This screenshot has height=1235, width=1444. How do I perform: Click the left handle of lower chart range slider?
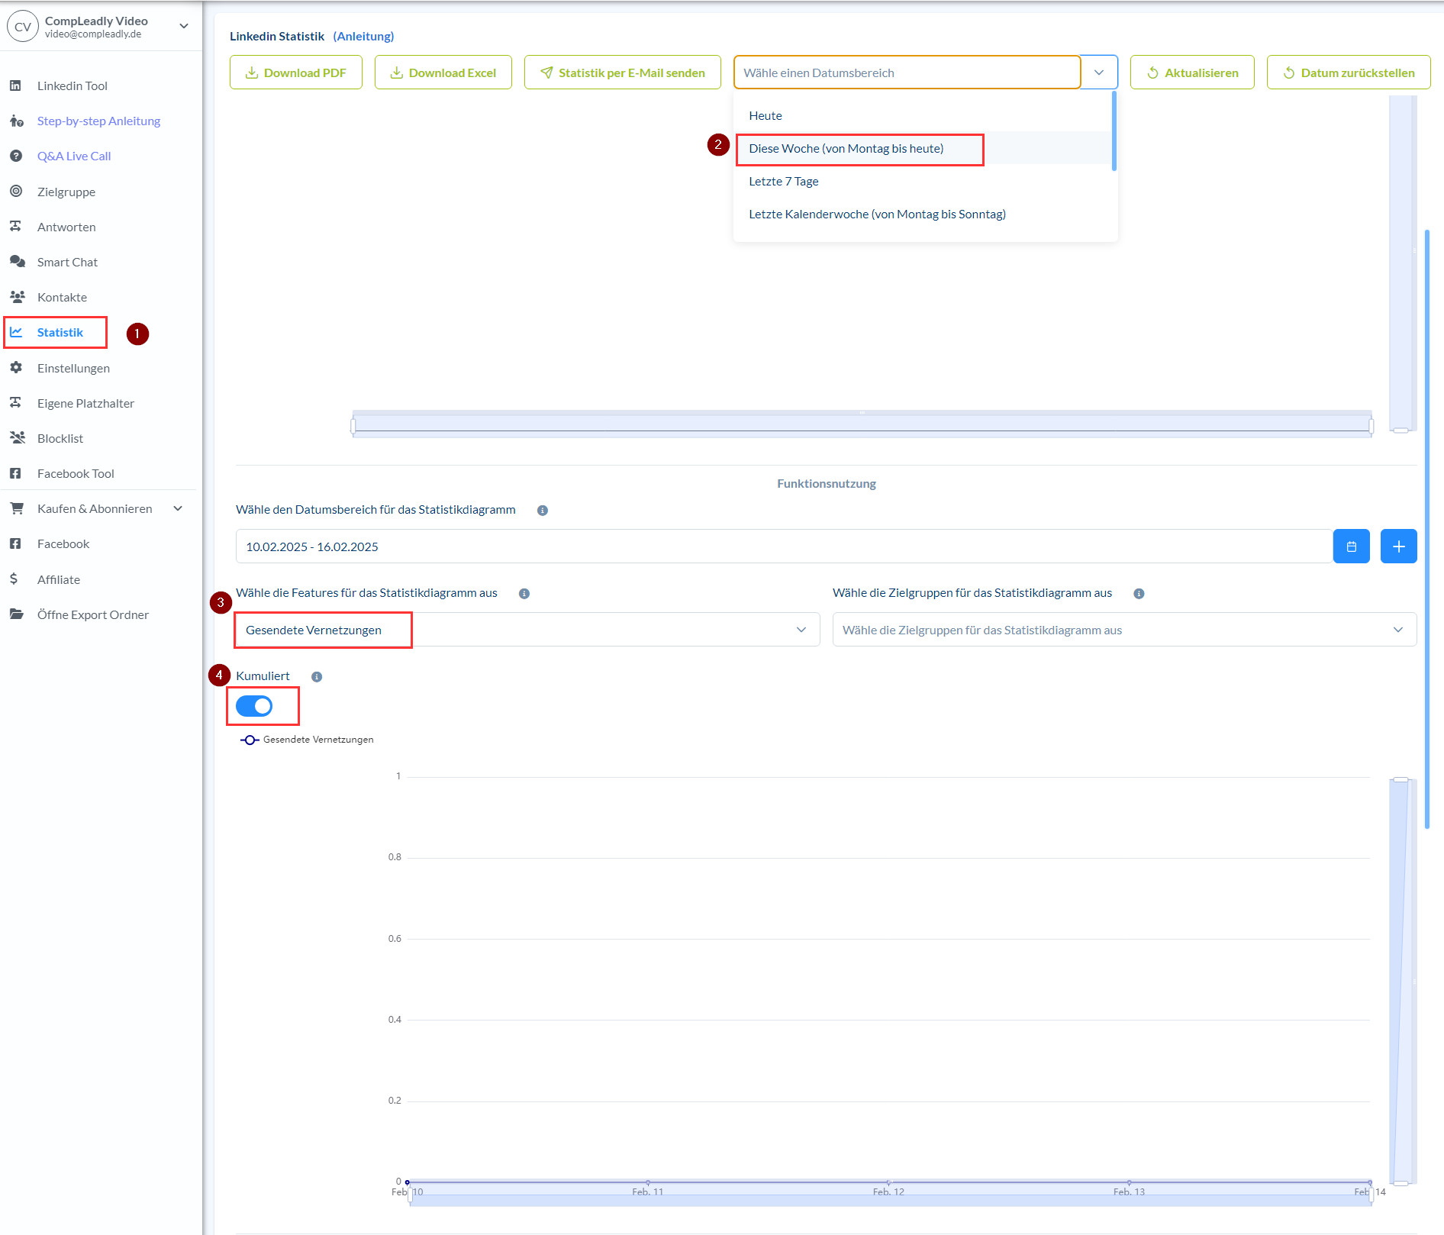411,1193
